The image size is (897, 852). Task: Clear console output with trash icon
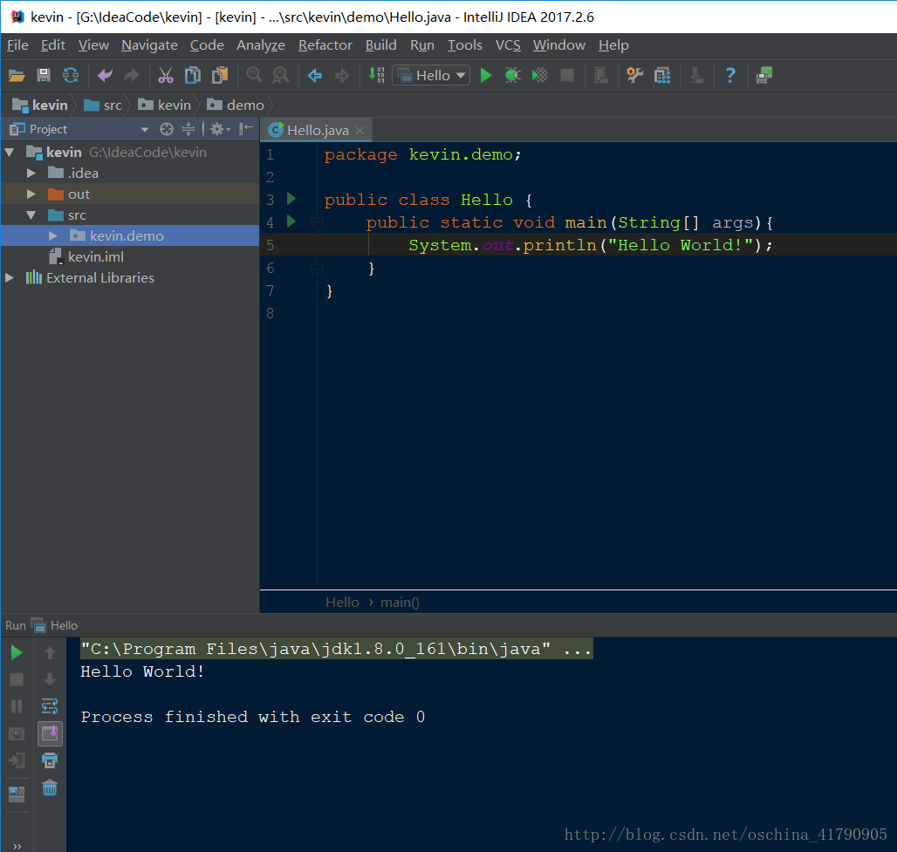click(x=49, y=787)
